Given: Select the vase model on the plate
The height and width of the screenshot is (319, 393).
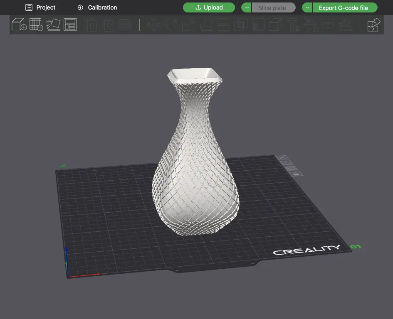Looking at the screenshot, I should coord(195,166).
